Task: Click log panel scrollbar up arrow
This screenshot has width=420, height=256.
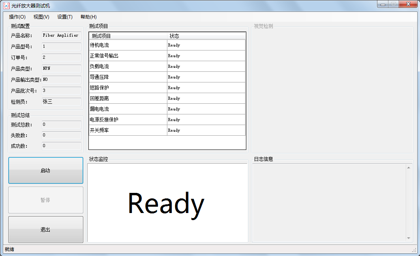Action: point(409,168)
